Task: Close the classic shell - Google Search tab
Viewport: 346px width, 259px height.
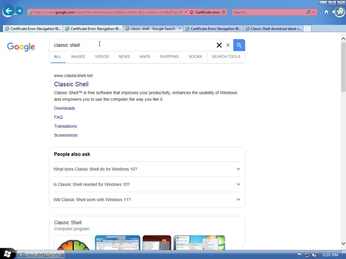Action: 180,29
